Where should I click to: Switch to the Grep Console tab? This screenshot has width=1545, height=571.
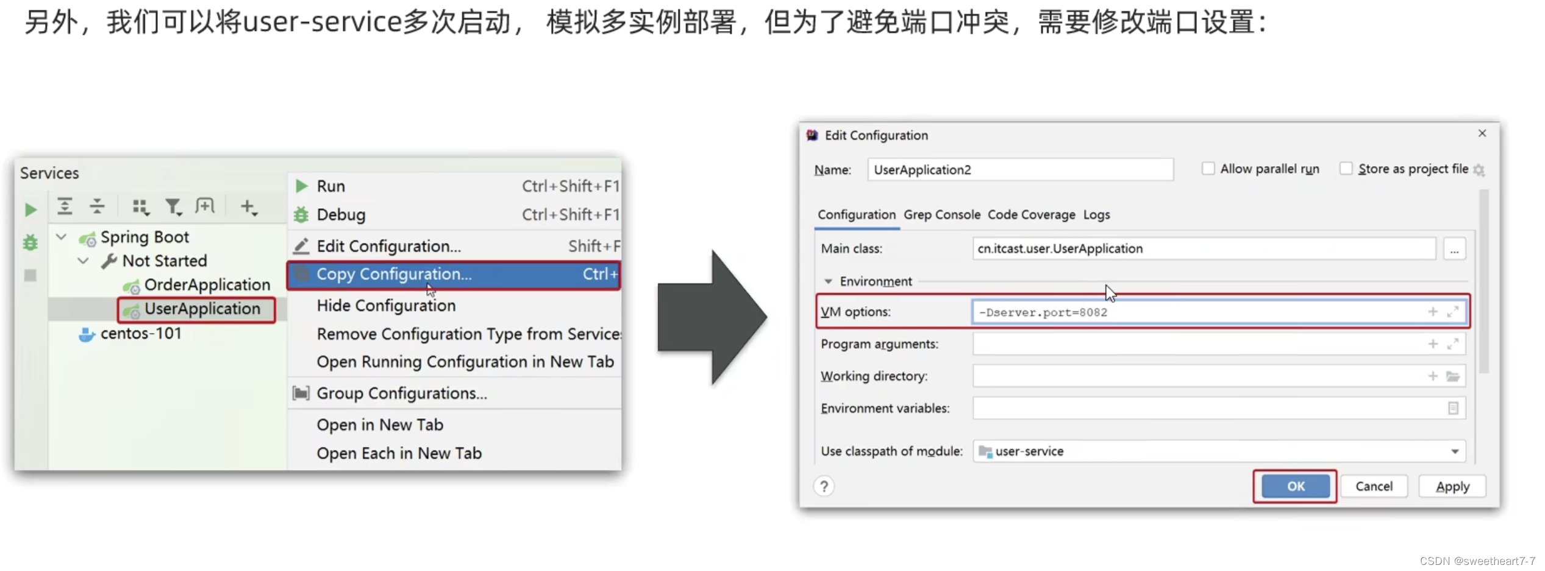click(x=941, y=215)
